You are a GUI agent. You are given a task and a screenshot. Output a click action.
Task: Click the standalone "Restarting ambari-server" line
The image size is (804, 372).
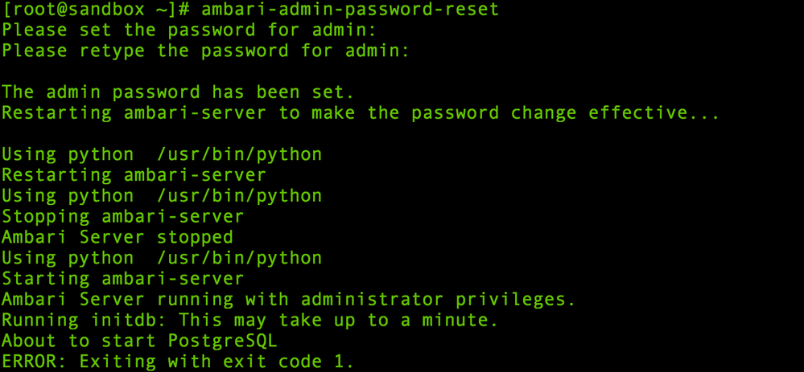point(134,175)
